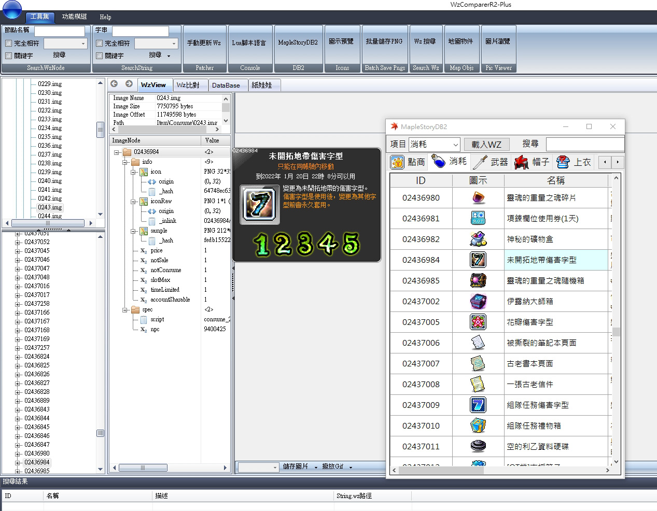Image resolution: width=657 pixels, height=511 pixels.
Task: Click the 消耗 potion tab icon
Action: coord(439,162)
